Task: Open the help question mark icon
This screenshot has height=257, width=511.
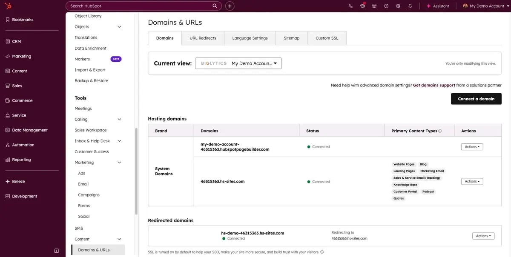Action: pos(386,6)
